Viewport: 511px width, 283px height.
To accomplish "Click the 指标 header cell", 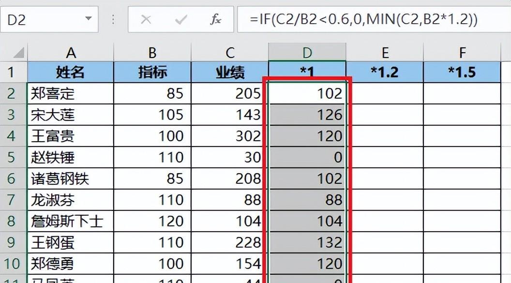I will pyautogui.click(x=152, y=72).
